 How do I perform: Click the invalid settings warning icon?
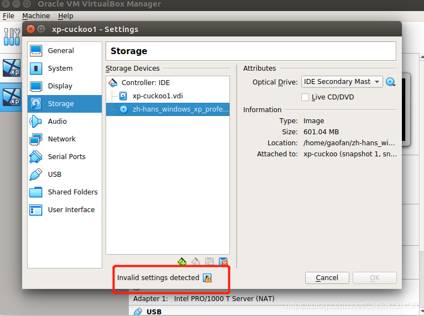207,278
